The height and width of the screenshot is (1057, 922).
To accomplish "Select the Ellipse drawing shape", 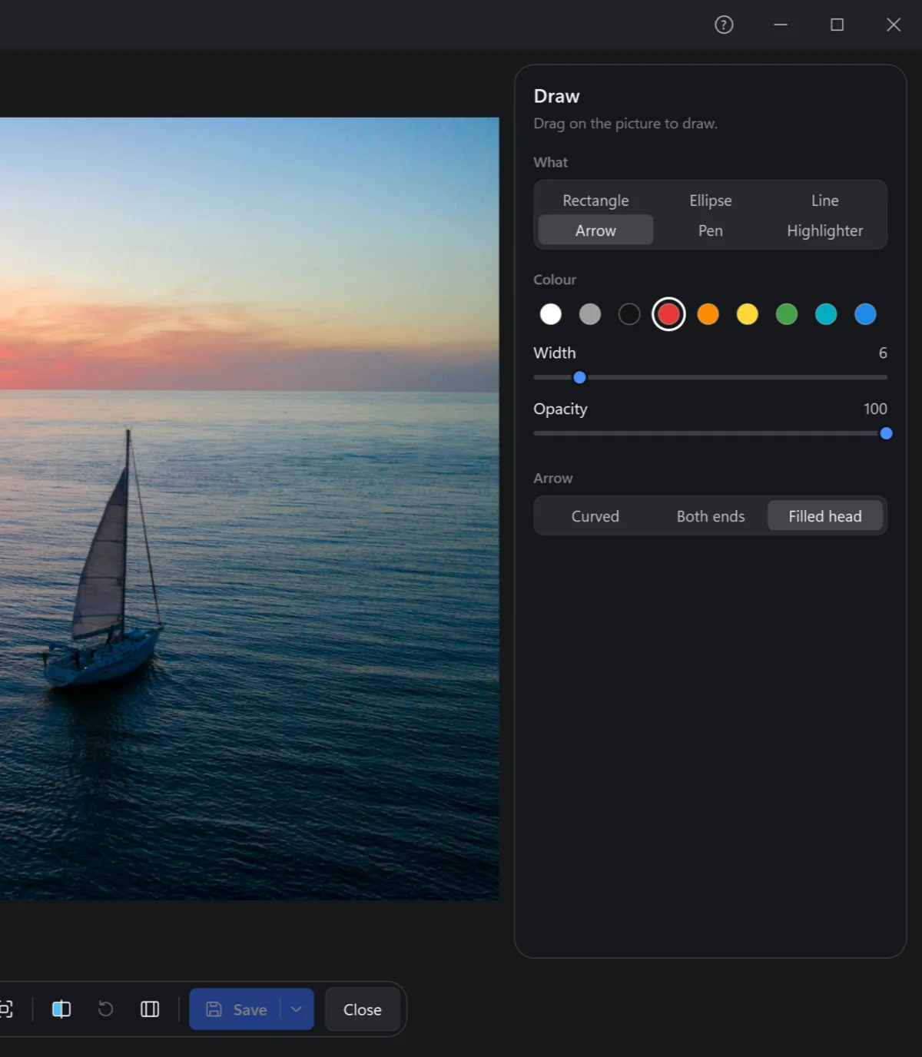I will coord(711,200).
